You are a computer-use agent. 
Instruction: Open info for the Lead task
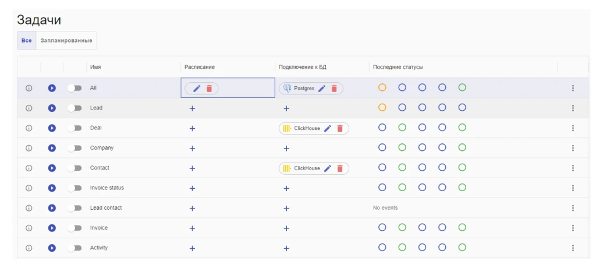(x=29, y=108)
